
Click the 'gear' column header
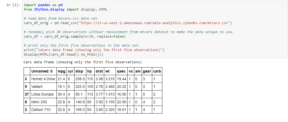coord(147,71)
